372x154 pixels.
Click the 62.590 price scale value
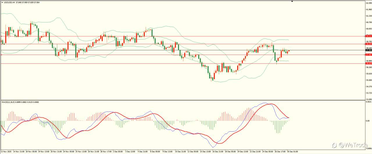(369, 3)
